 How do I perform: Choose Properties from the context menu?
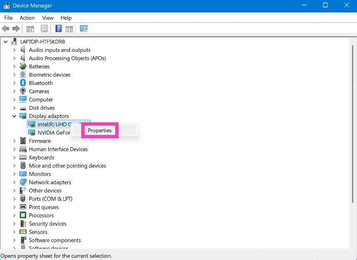point(100,130)
